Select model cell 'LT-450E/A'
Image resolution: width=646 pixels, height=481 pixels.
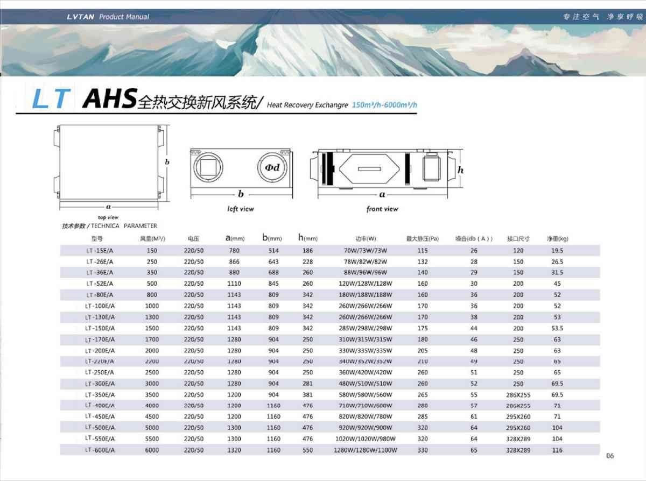(x=100, y=416)
